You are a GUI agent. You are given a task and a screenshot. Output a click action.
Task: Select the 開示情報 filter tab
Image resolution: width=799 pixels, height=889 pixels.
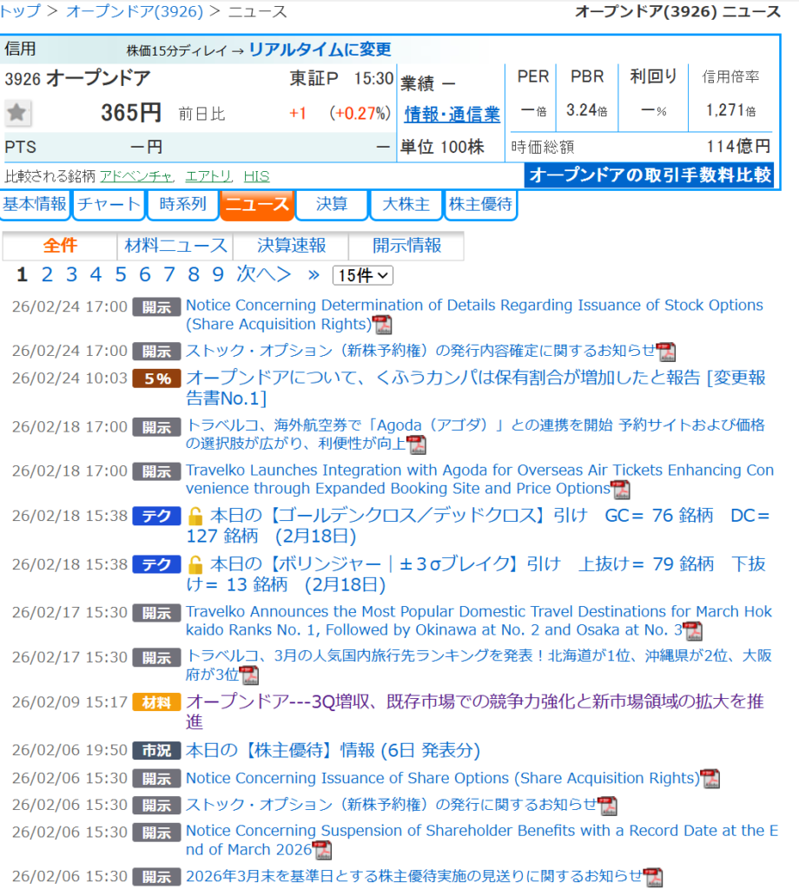click(406, 246)
